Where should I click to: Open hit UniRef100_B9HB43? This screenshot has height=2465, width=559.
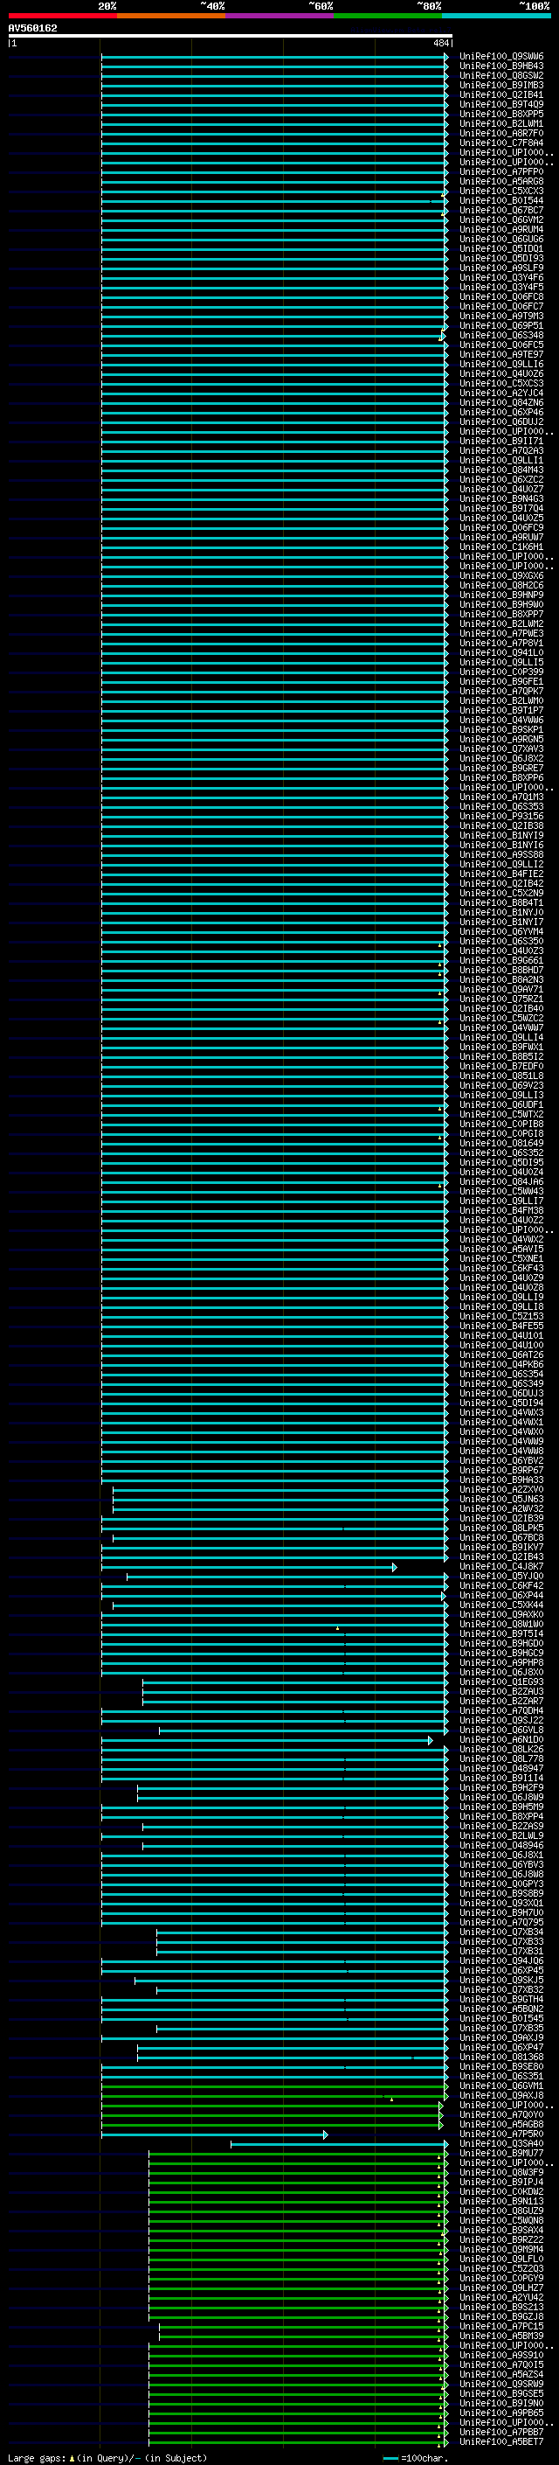pos(501,66)
